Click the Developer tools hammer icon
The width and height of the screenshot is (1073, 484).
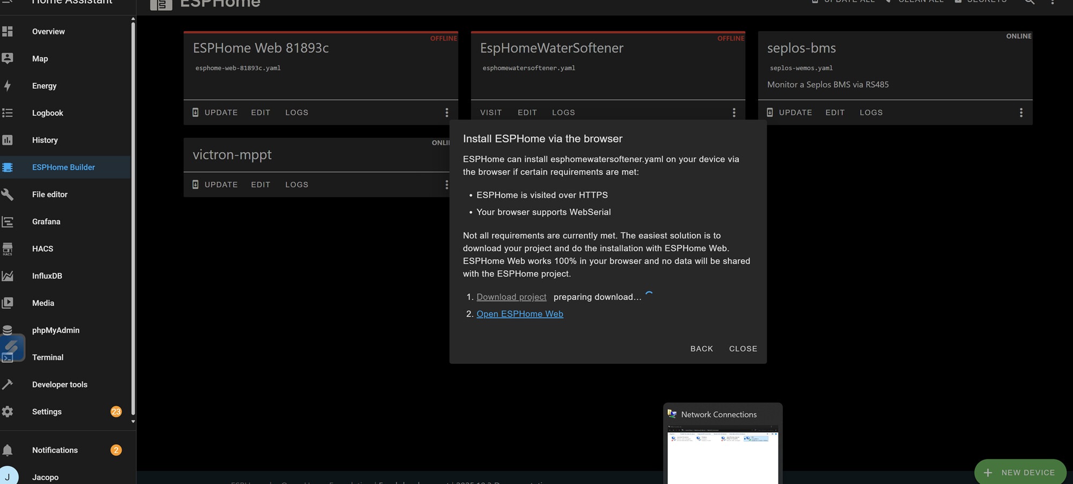pos(8,384)
